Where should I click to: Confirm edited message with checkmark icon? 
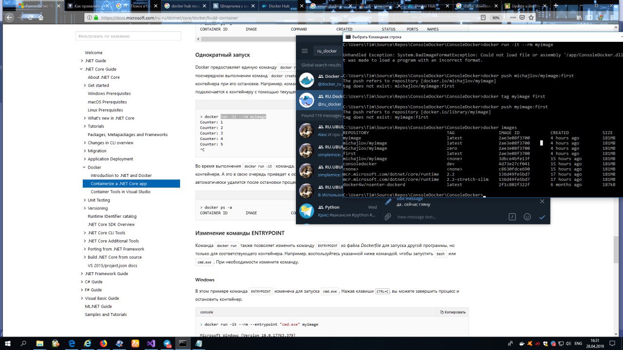click(x=542, y=217)
